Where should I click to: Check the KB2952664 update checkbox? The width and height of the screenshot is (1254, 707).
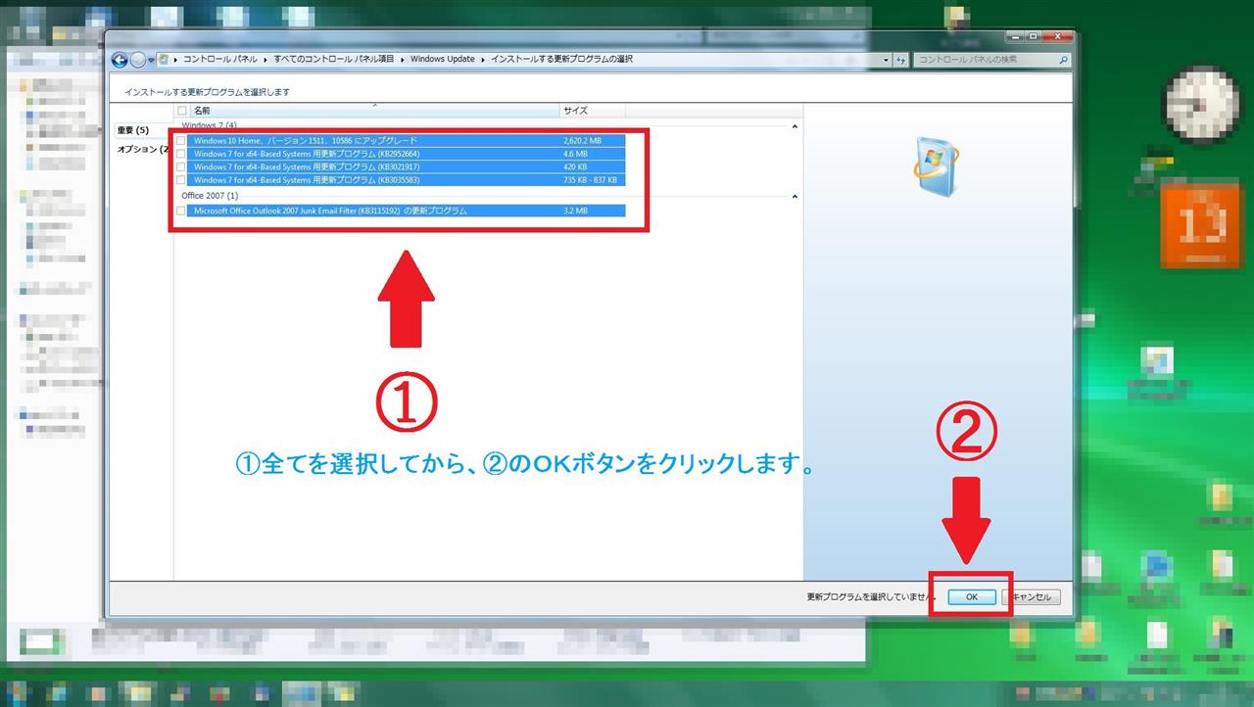pos(181,154)
